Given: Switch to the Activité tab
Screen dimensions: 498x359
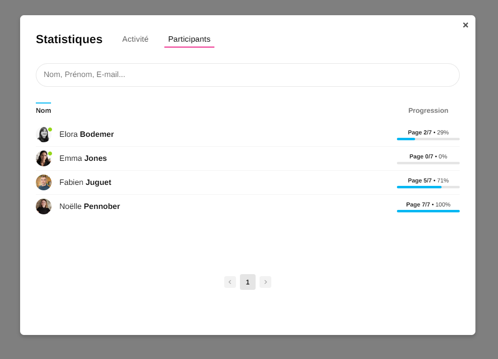Looking at the screenshot, I should pyautogui.click(x=135, y=39).
